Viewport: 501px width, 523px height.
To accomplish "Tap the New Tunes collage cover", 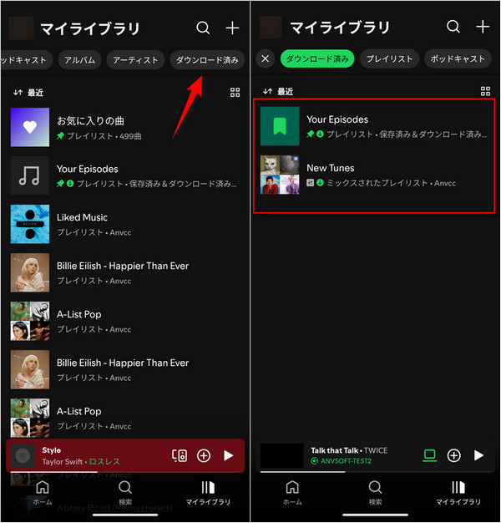I will (x=280, y=175).
